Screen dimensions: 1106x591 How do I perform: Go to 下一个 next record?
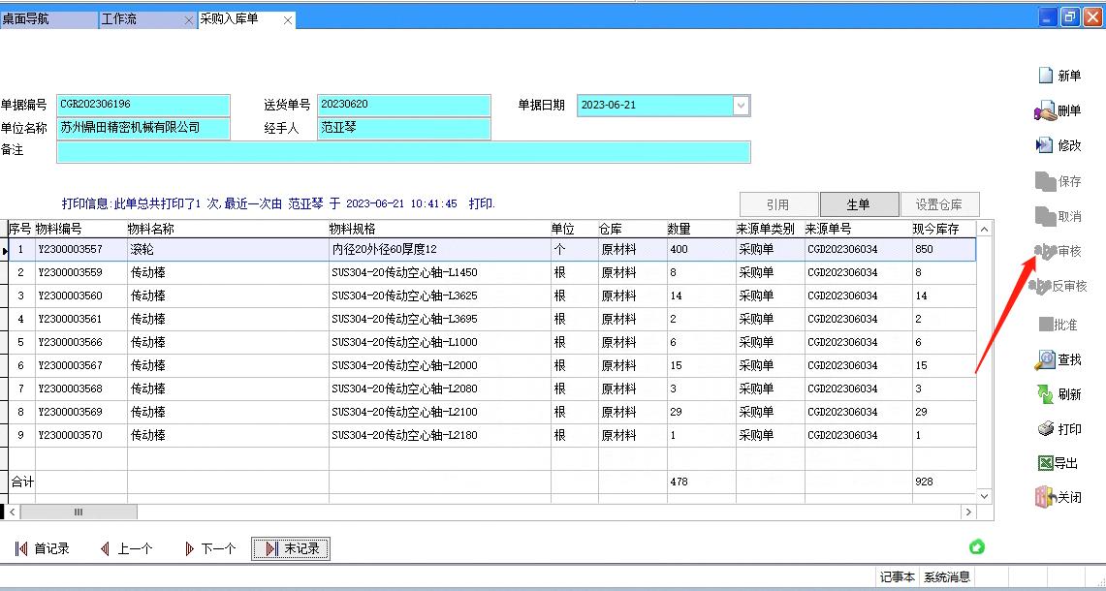tap(209, 549)
